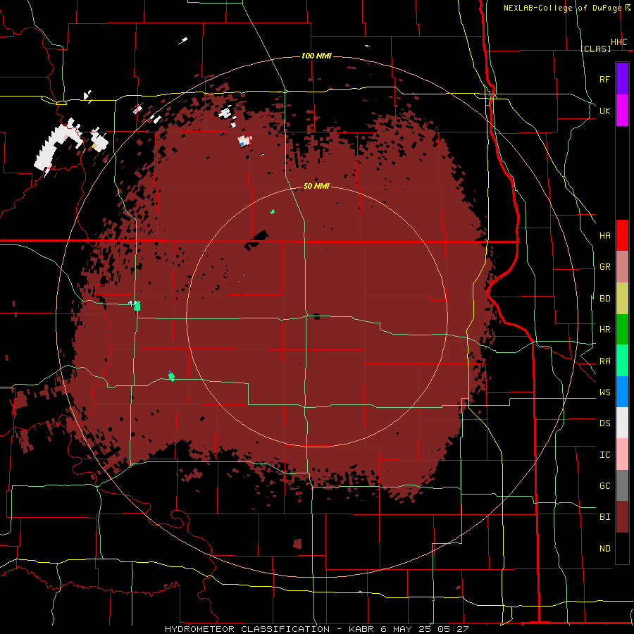Image resolution: width=634 pixels, height=634 pixels.
Task: Pick the yellow BD legend swatch
Action: pos(622,299)
